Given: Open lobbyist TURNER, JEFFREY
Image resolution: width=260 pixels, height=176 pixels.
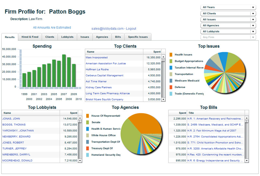Looking at the screenshot, I should tap(14, 148).
